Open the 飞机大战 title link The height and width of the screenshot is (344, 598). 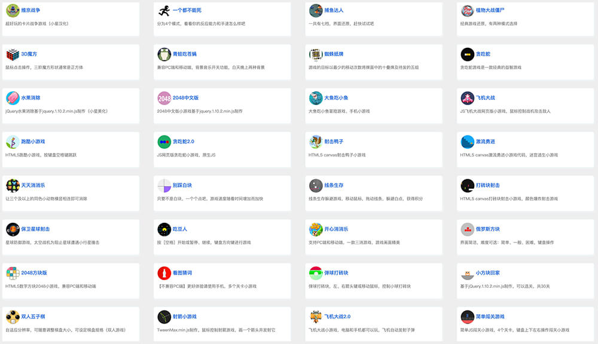coord(485,98)
